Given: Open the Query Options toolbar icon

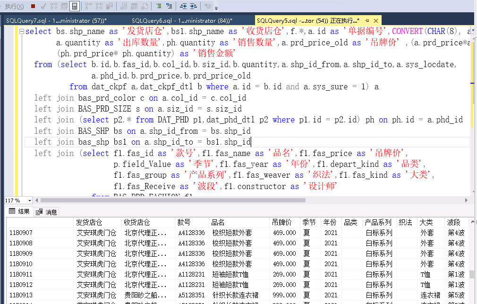Looking at the screenshot, I should point(64,6).
